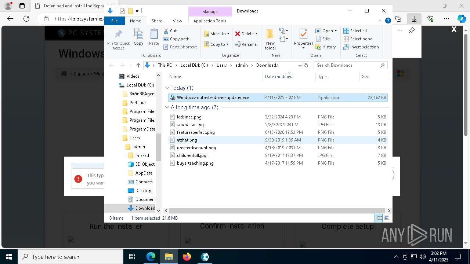Click the horizontal scrollbar in file list

coord(277,210)
